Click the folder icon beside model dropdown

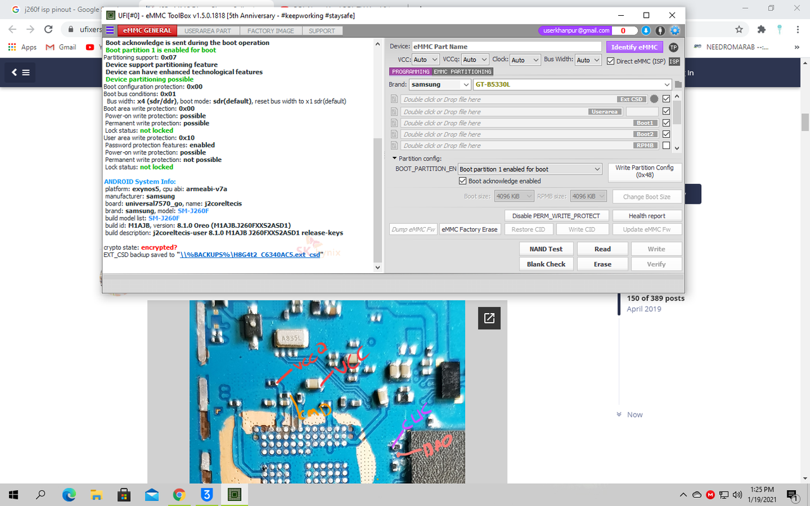tap(678, 85)
